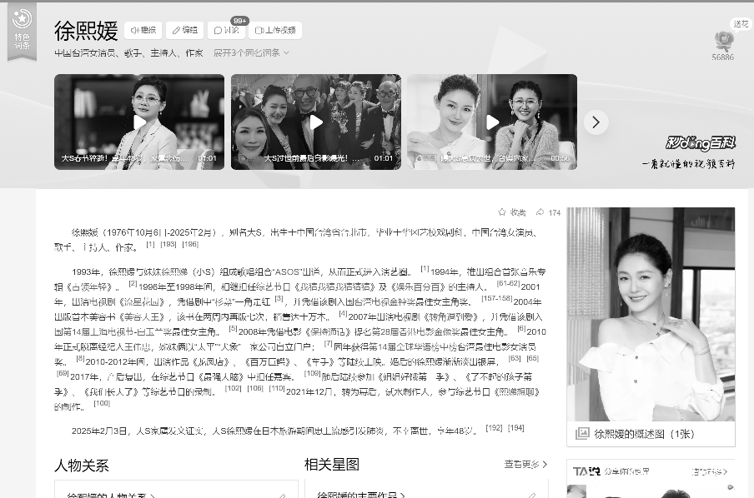Open the 讨论 discussion button
This screenshot has height=498, width=754.
click(x=226, y=31)
